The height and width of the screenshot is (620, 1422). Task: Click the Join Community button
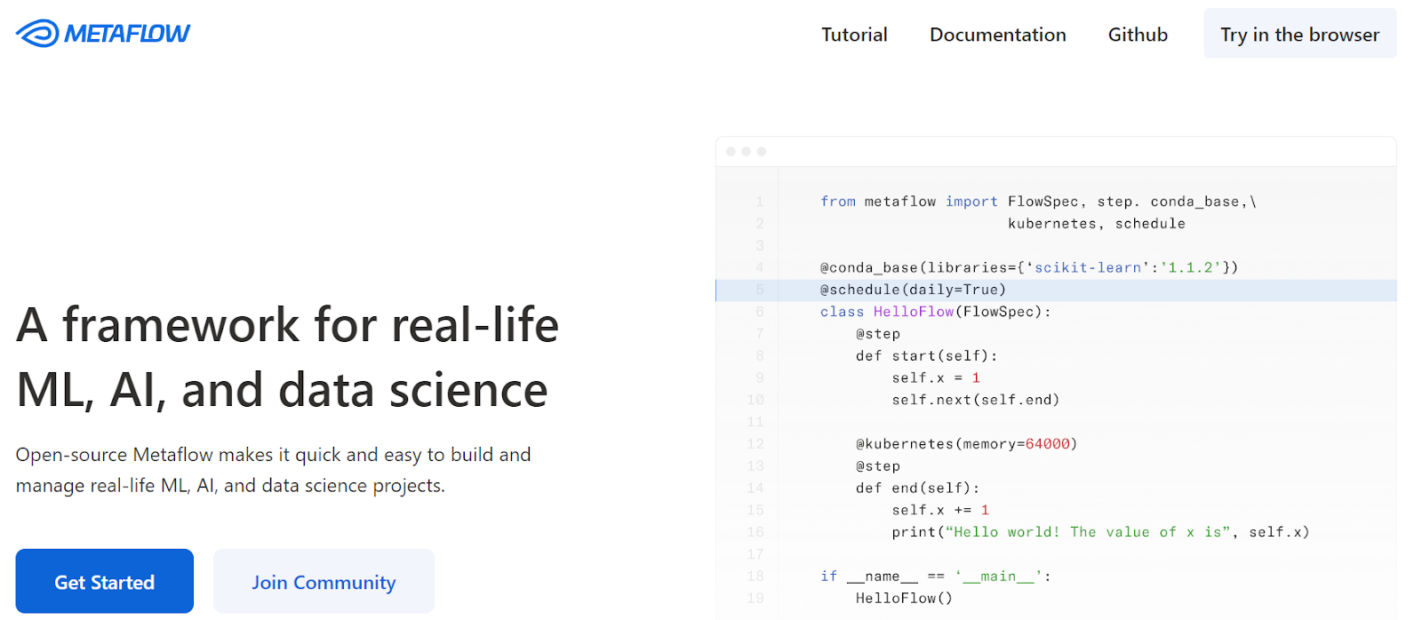[324, 582]
